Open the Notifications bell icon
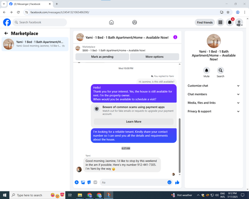 coord(230,22)
